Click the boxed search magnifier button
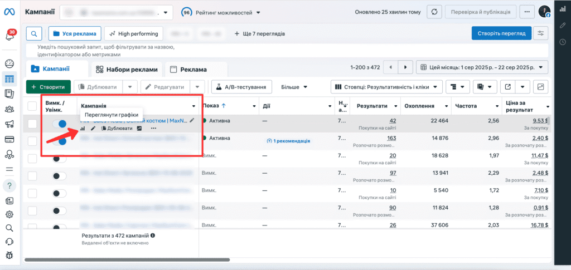Viewport: 571px width, 270px height. coord(34,33)
